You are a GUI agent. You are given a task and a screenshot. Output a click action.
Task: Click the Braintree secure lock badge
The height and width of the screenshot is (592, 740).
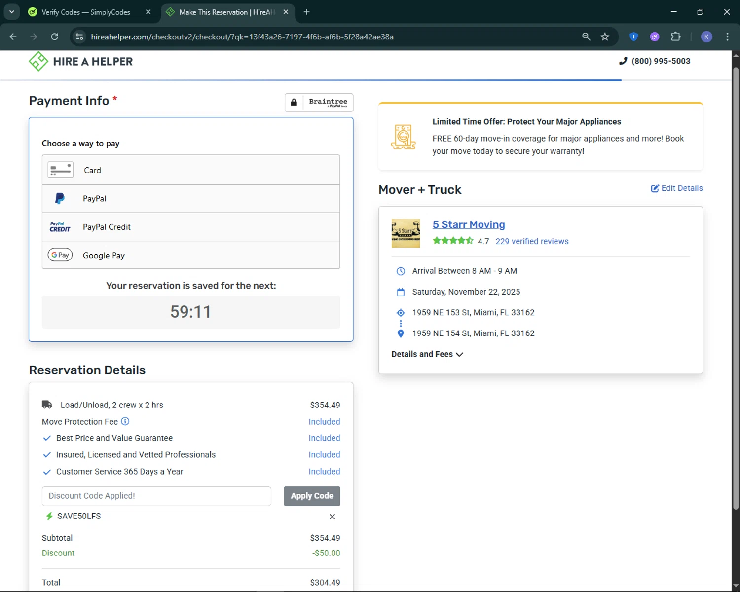pos(319,102)
